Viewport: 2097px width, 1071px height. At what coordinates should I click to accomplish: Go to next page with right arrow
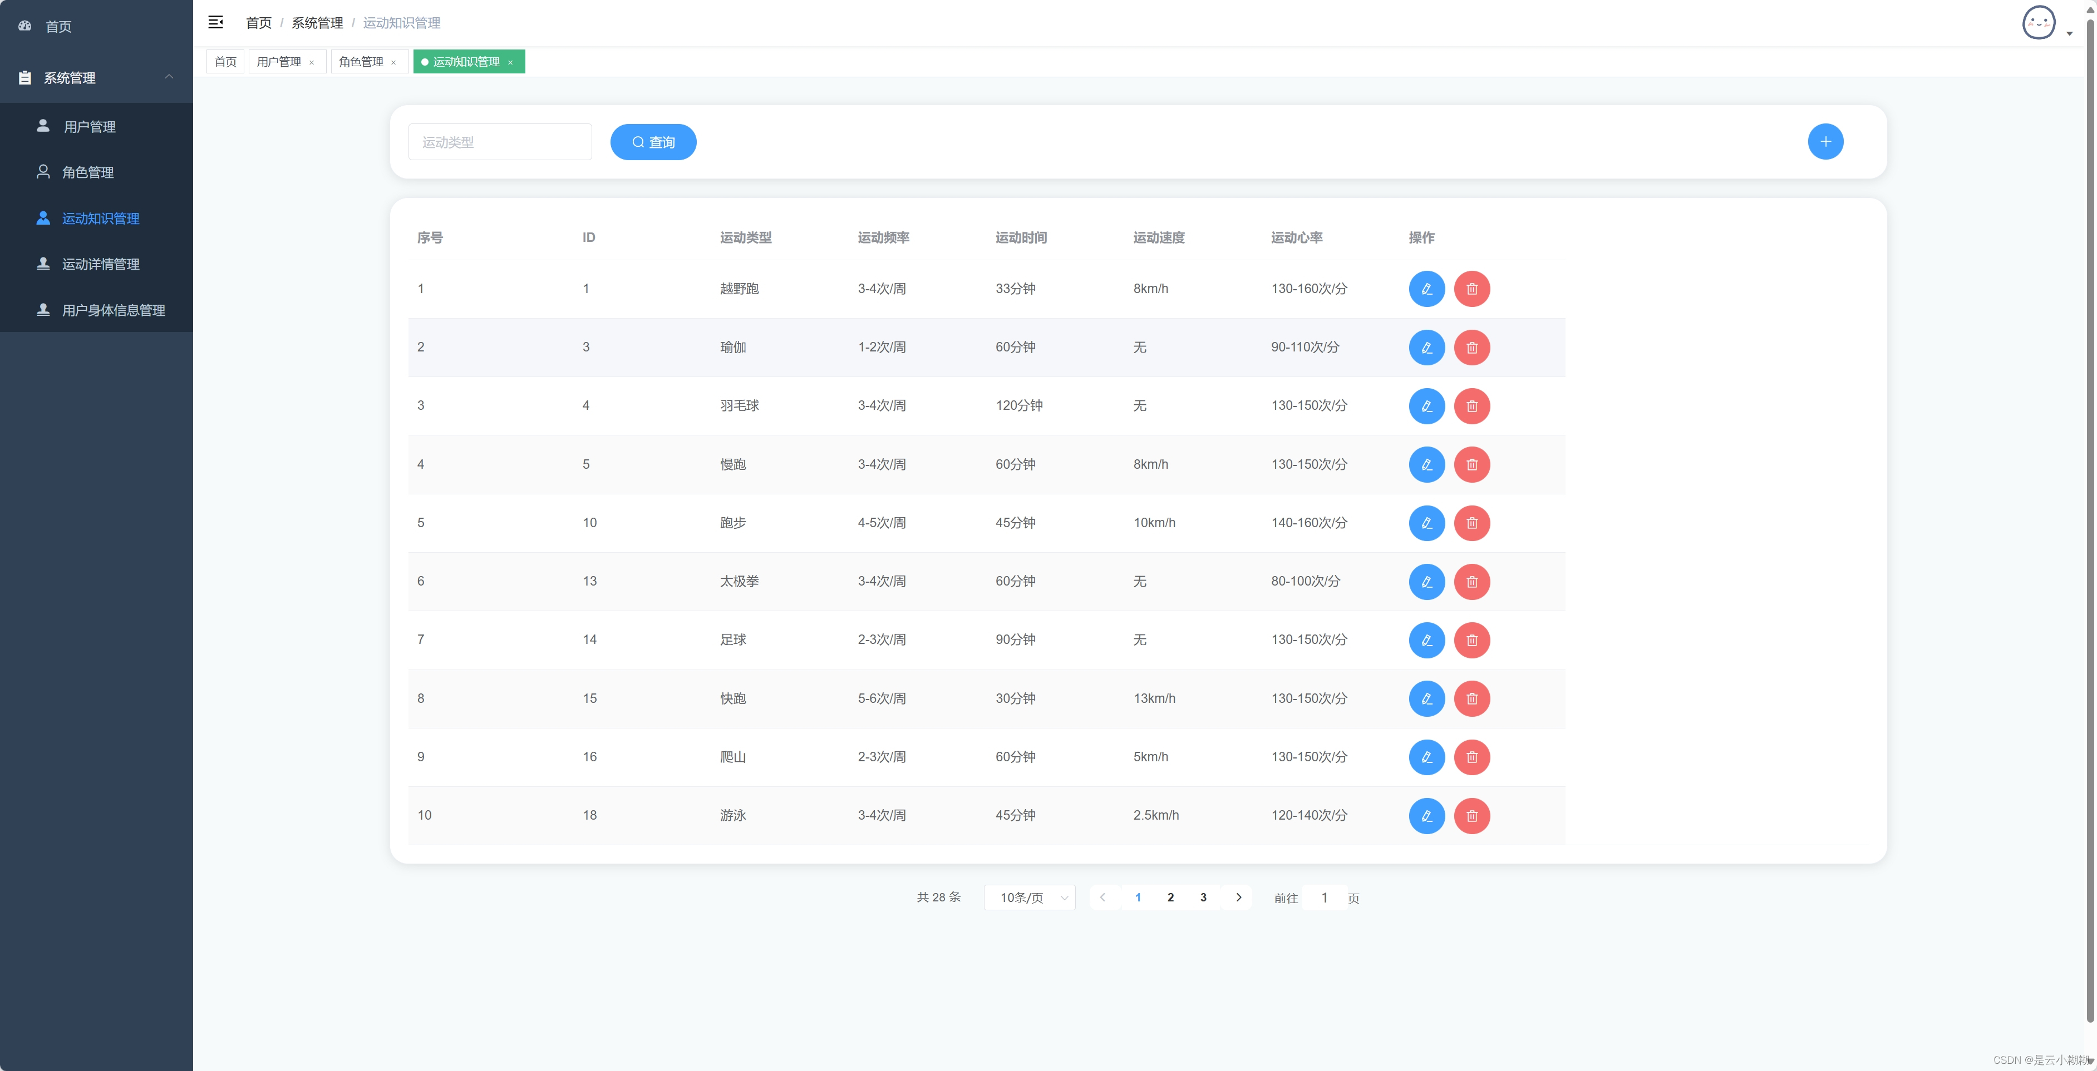click(x=1238, y=897)
